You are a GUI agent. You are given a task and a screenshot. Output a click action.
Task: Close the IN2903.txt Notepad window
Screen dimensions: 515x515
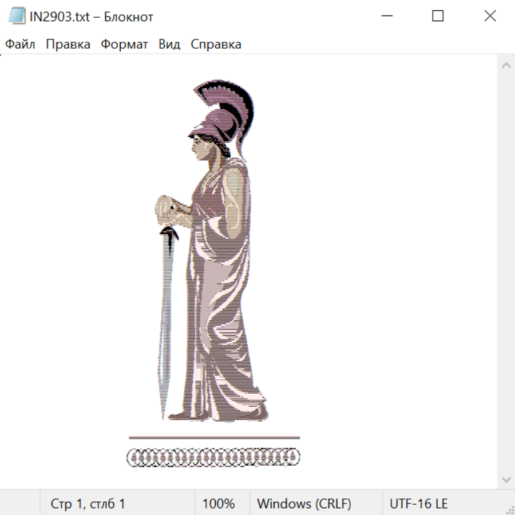point(490,16)
